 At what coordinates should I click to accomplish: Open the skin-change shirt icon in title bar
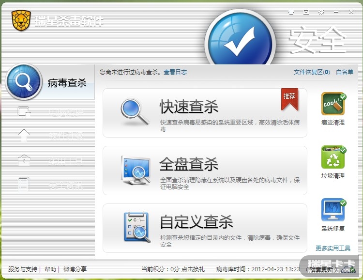(x=291, y=12)
